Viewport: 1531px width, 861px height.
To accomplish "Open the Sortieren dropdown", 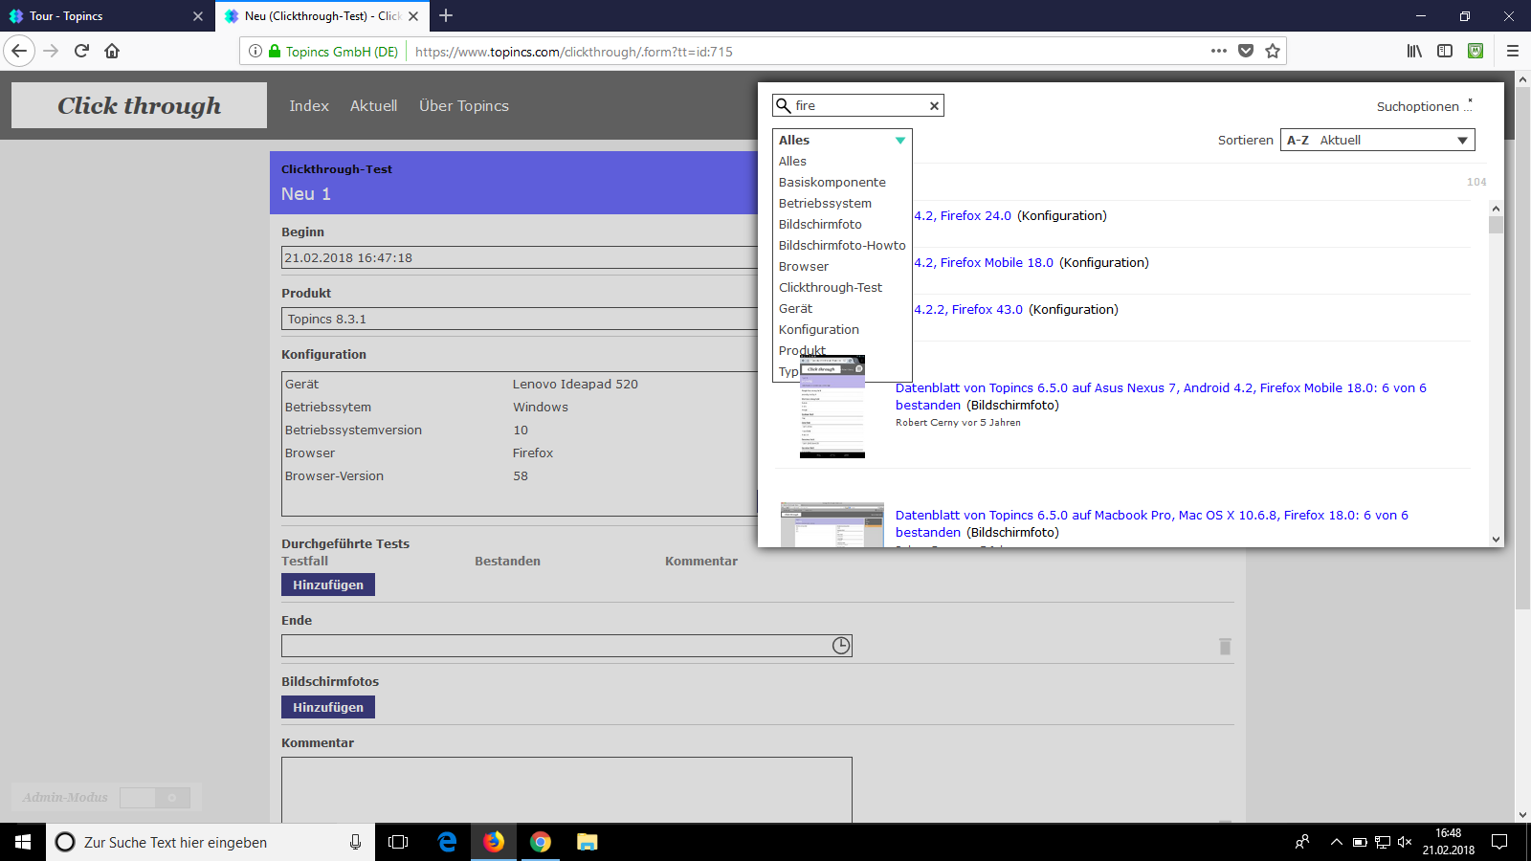I will click(x=1377, y=141).
